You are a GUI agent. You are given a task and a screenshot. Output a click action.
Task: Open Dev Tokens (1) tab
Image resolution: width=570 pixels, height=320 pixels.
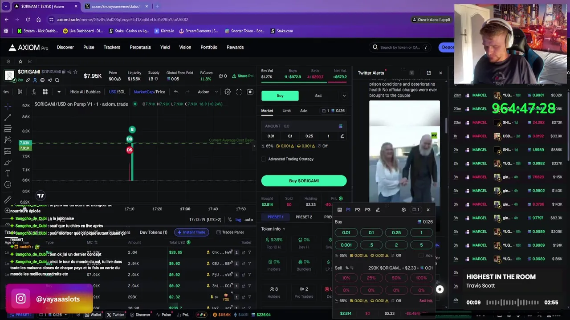[x=153, y=232]
